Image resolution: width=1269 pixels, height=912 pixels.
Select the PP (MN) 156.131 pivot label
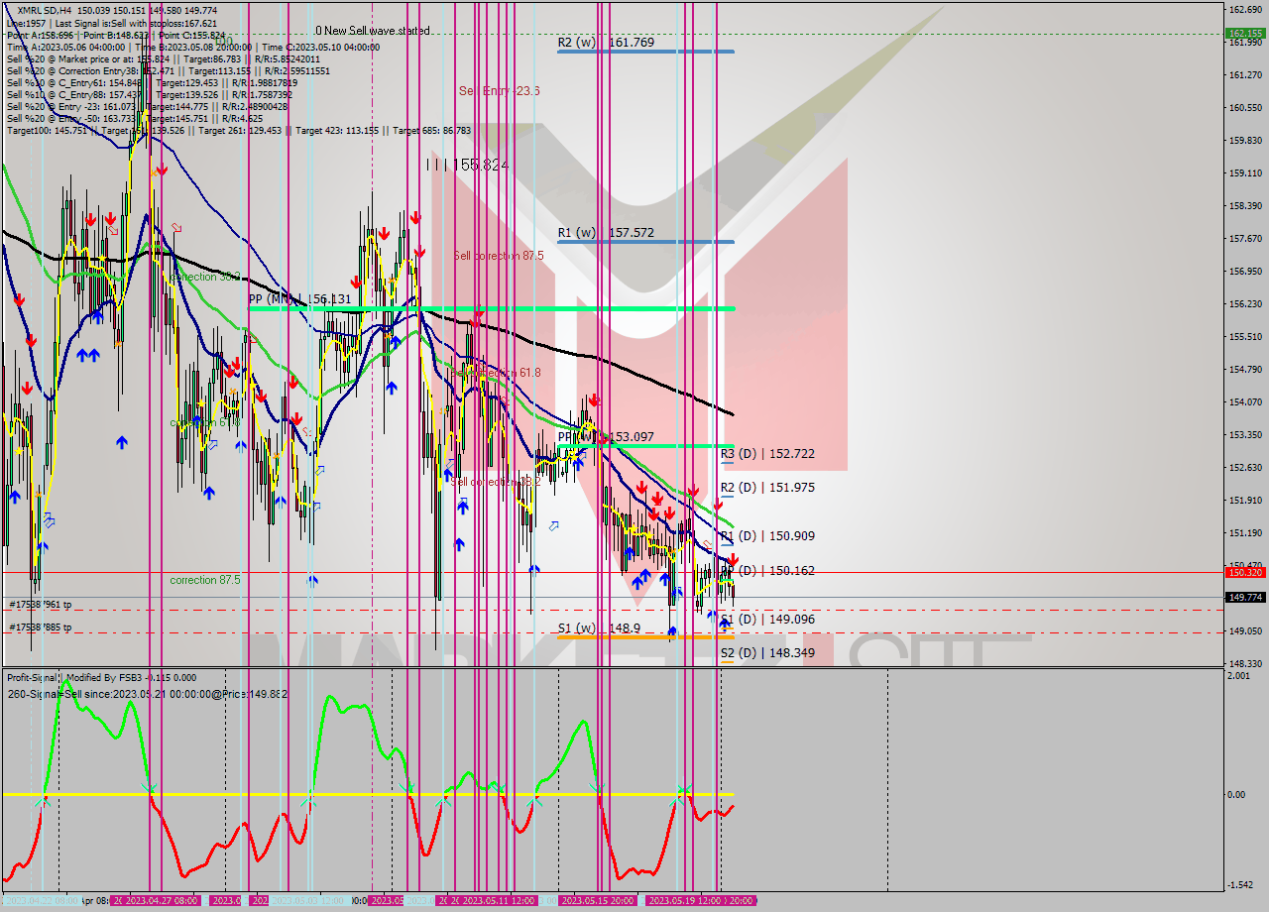tap(299, 298)
